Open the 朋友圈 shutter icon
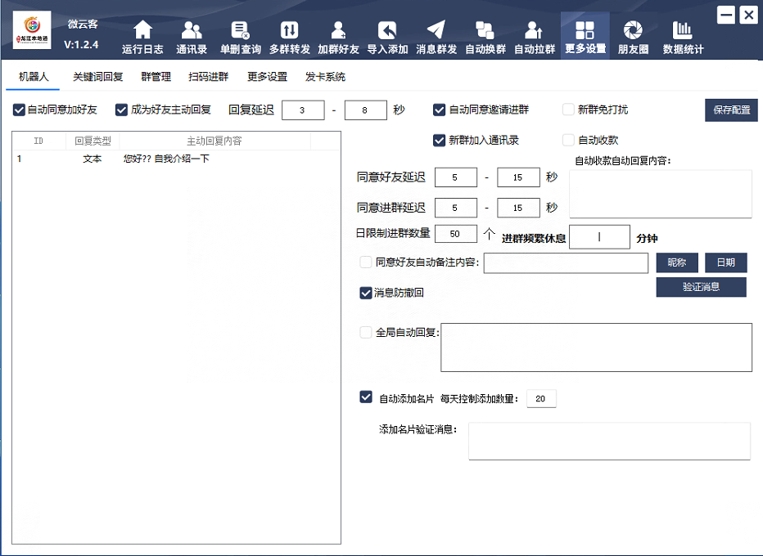The width and height of the screenshot is (763, 556). tap(633, 31)
